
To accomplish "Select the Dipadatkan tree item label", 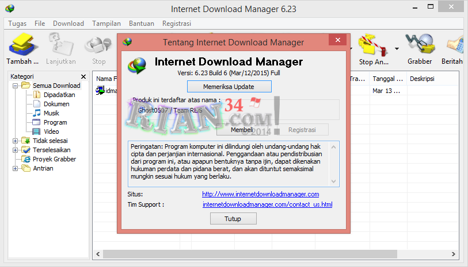I will pyautogui.click(x=59, y=95).
